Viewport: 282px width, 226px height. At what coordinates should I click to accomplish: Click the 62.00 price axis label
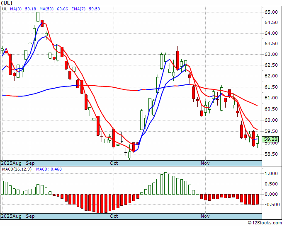(x=271, y=76)
